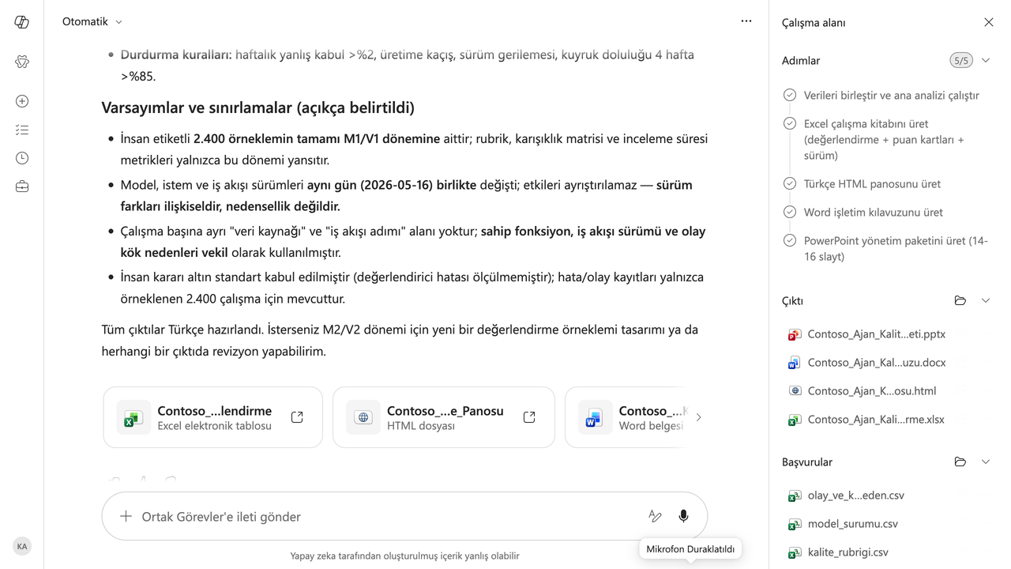
Task: Open the Otomatik mode dropdown
Action: click(92, 22)
